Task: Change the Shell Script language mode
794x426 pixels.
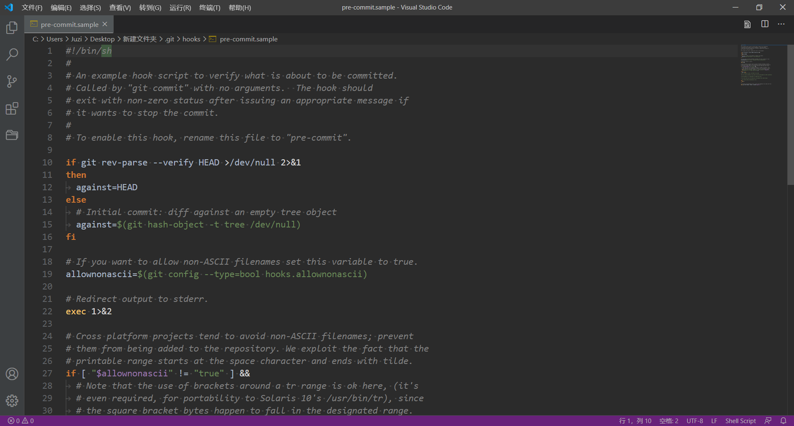Action: click(741, 420)
